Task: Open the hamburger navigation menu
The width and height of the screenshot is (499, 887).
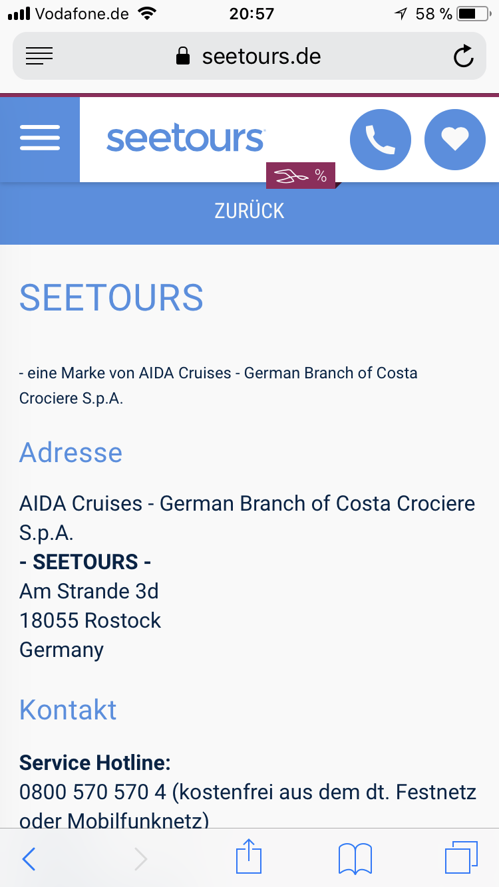Action: point(40,138)
